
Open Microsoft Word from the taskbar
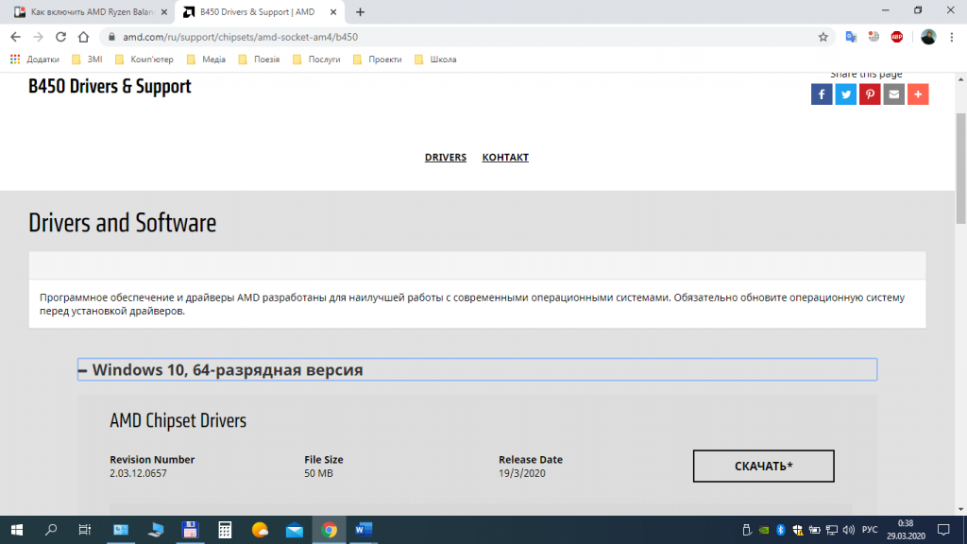363,531
